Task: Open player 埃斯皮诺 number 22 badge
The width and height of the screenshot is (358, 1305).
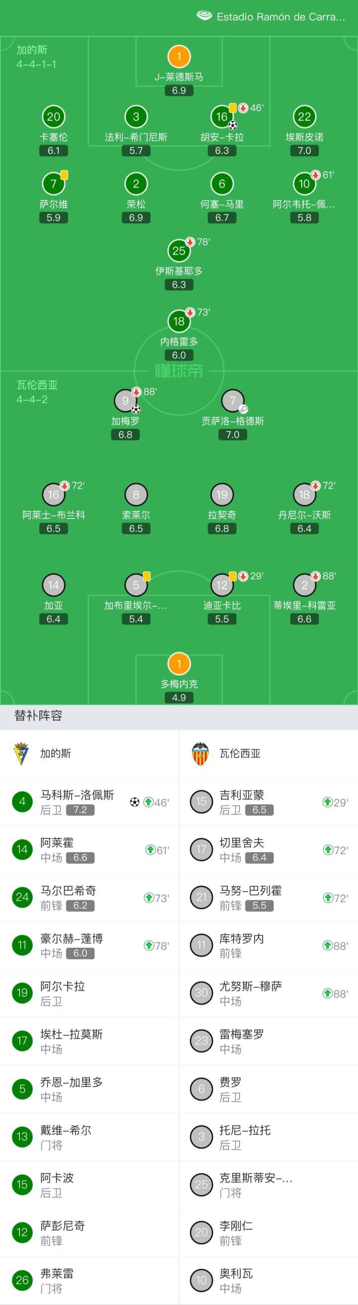Action: 304,117
